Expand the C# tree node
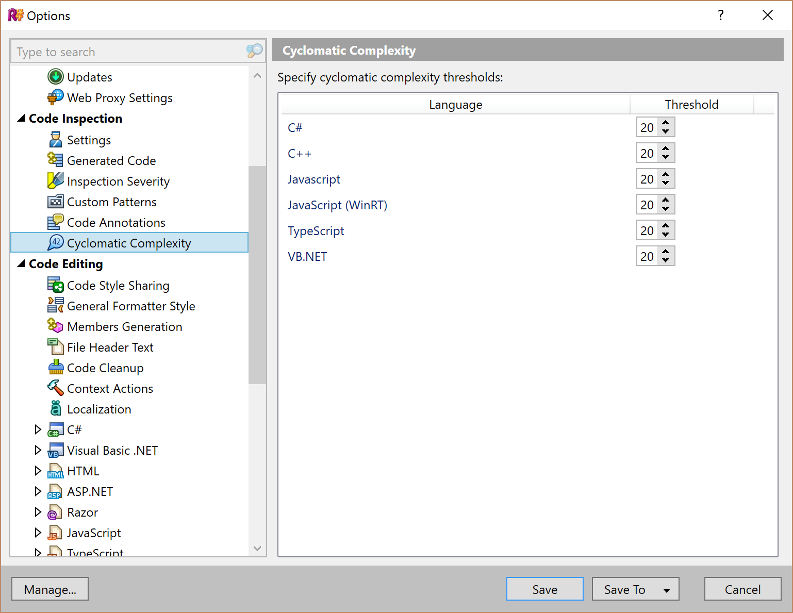 pos(38,429)
